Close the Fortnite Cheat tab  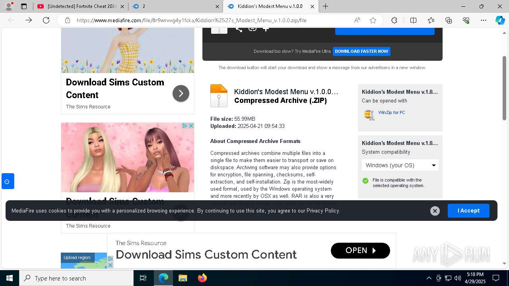122,6
